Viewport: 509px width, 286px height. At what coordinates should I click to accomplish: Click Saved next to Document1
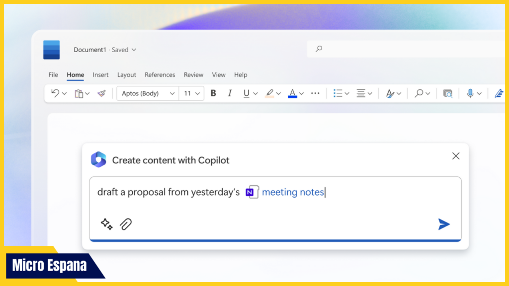click(x=119, y=50)
